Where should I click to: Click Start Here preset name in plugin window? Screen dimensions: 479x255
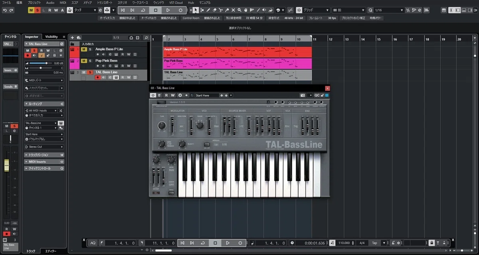pos(207,96)
